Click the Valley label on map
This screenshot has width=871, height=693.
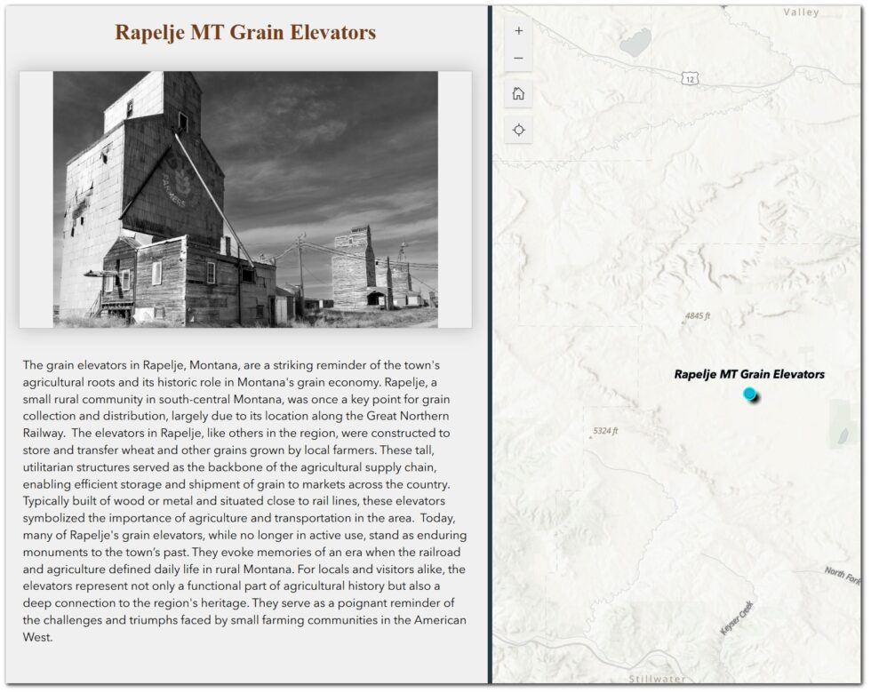coord(801,12)
